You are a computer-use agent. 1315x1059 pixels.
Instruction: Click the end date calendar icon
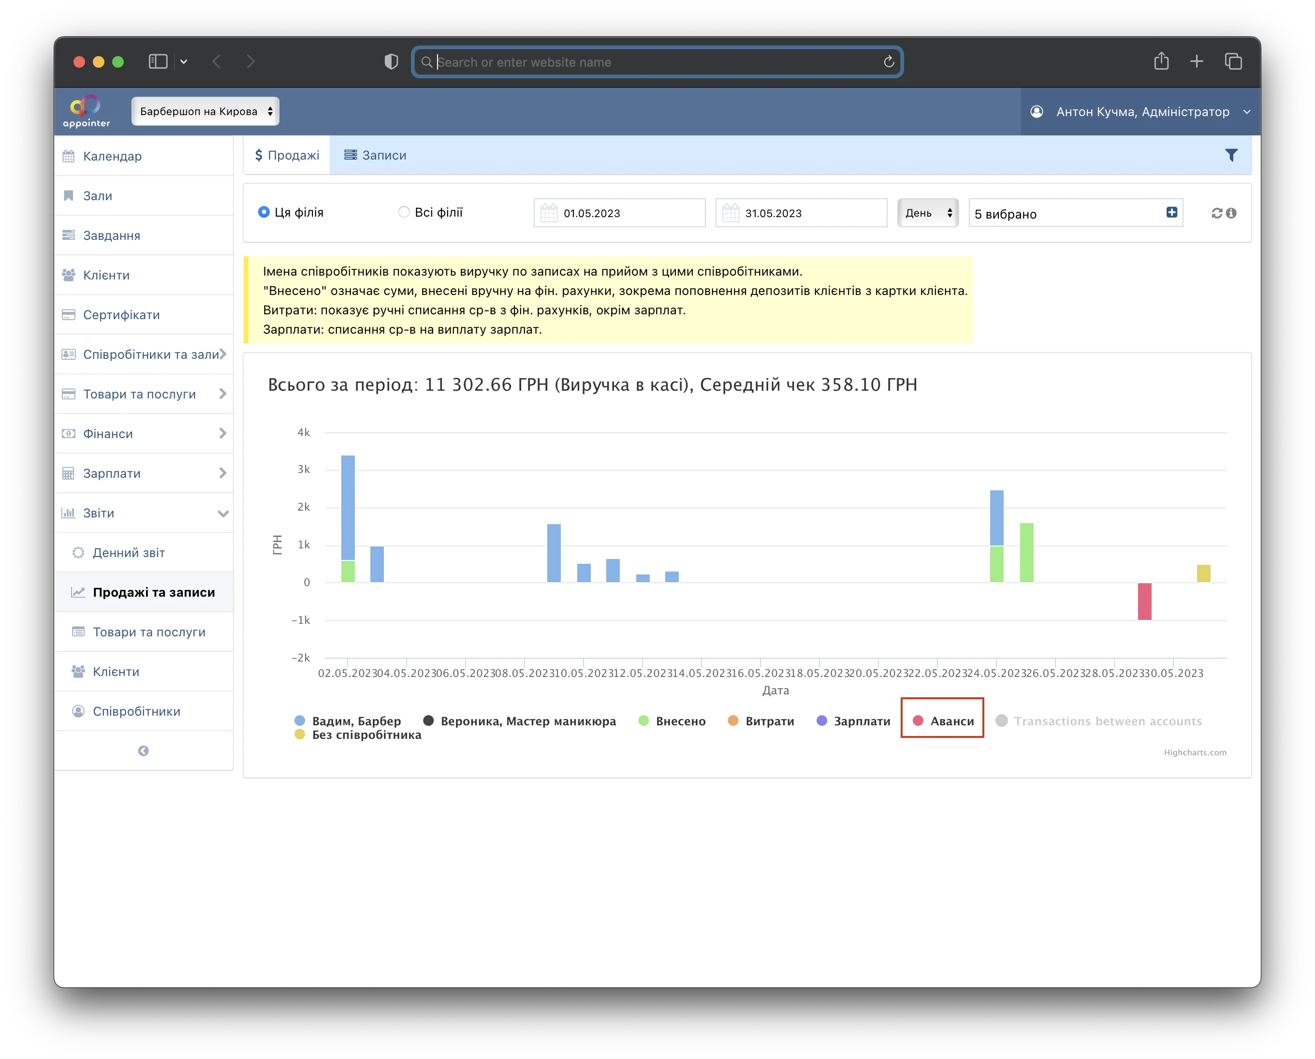coord(730,213)
